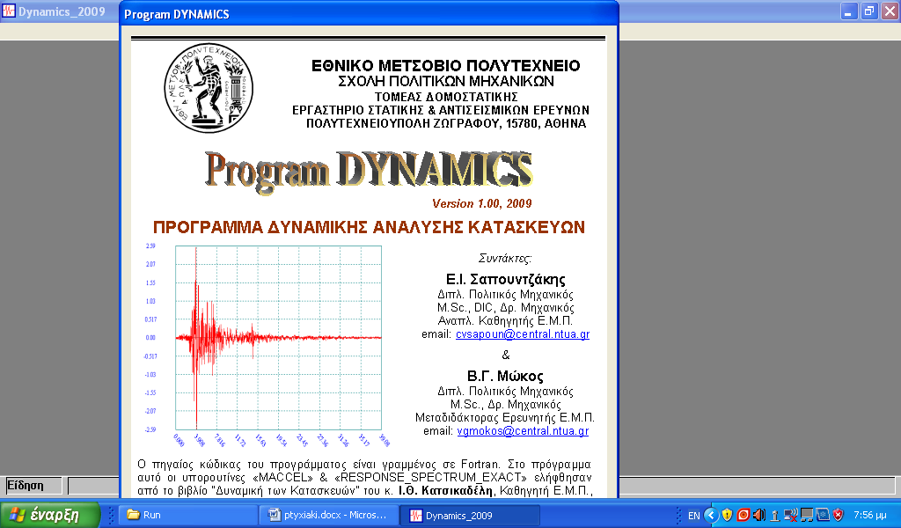Viewport: 901px width, 528px height.
Task: Click the Συντάκτες: label
Action: click(x=505, y=259)
